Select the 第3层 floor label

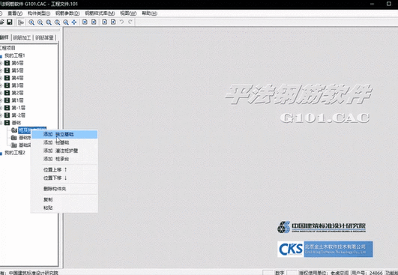17,85
